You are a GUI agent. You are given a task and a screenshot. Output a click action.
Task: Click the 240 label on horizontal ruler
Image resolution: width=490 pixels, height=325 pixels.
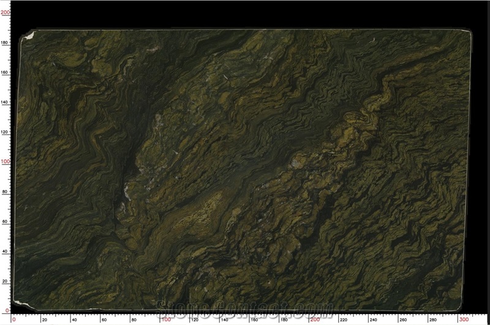click(x=373, y=319)
